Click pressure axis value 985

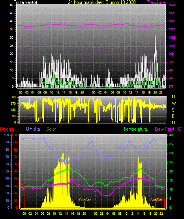pyautogui.click(x=171, y=70)
